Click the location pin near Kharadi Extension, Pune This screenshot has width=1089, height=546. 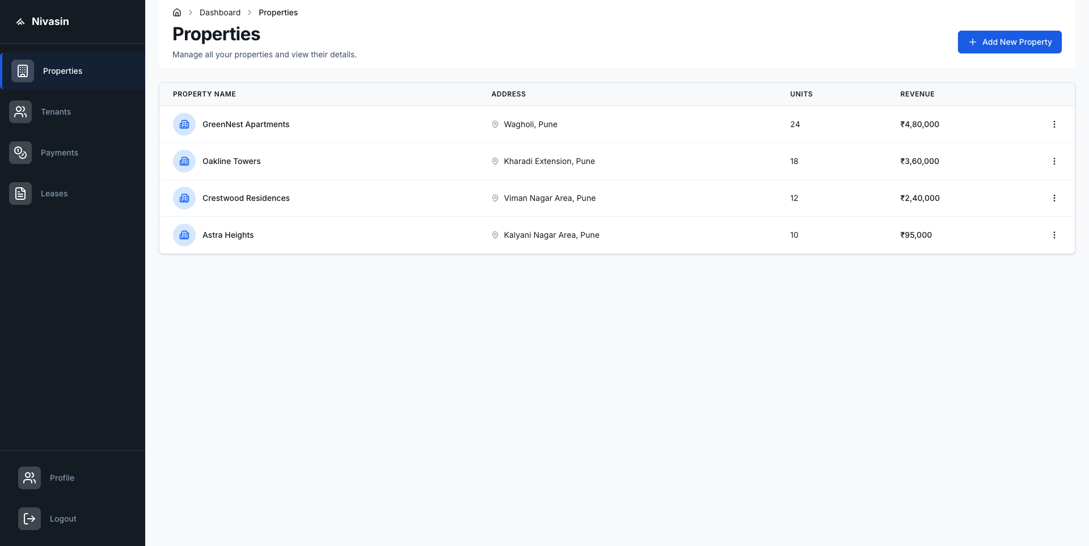click(x=495, y=161)
